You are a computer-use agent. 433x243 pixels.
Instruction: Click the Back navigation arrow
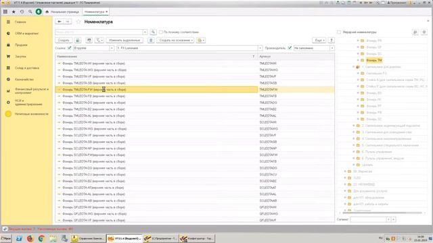tap(60, 22)
